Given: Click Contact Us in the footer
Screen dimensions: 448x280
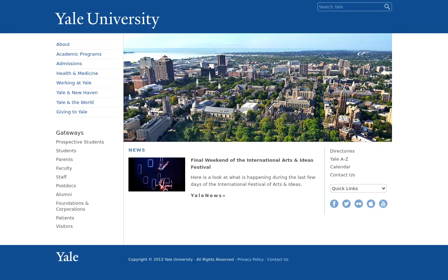Looking at the screenshot, I should coord(278,260).
